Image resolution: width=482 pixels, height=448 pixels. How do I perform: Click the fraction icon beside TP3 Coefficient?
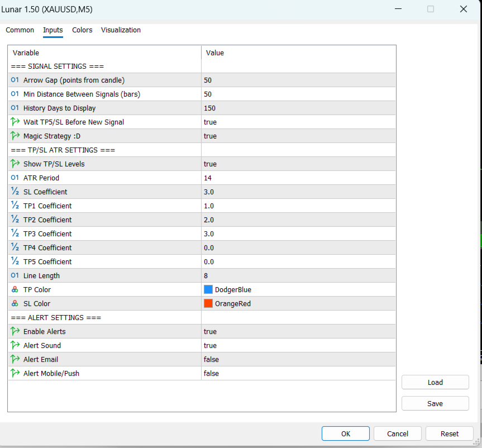(15, 233)
